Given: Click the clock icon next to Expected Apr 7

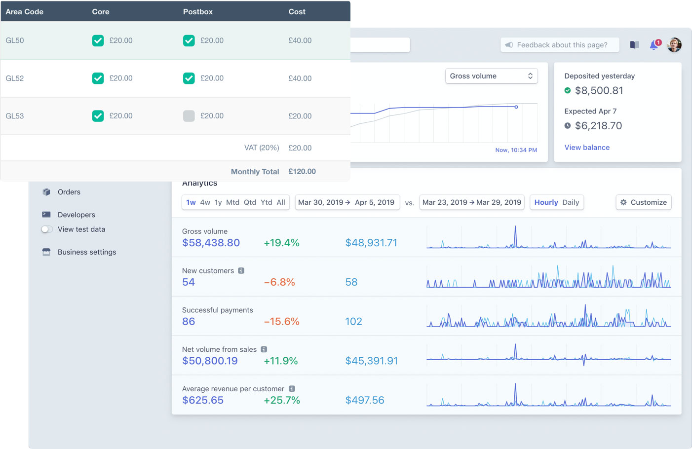Looking at the screenshot, I should coord(568,125).
